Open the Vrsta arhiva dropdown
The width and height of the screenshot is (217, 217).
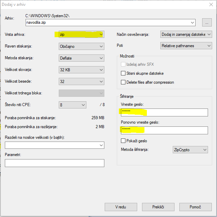point(81,34)
